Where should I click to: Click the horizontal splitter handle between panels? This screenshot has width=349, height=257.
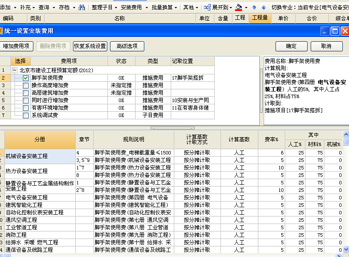[173, 128]
